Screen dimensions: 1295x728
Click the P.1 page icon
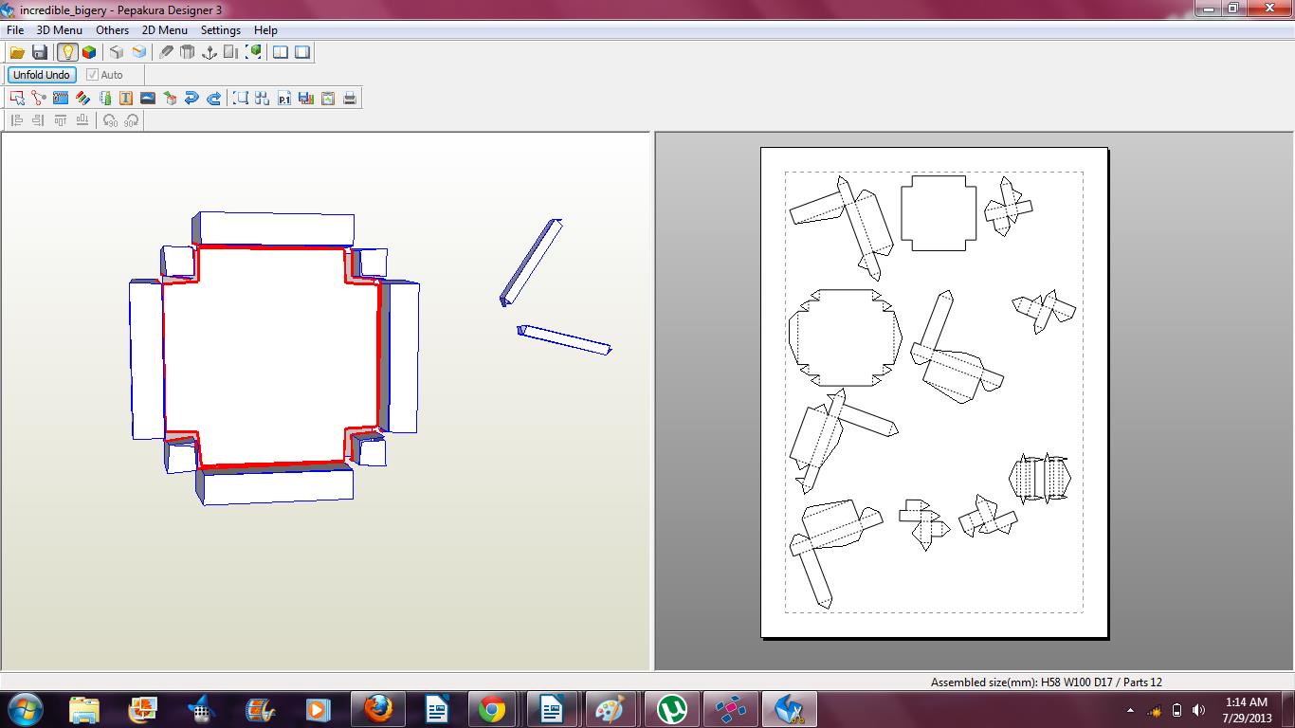(284, 98)
